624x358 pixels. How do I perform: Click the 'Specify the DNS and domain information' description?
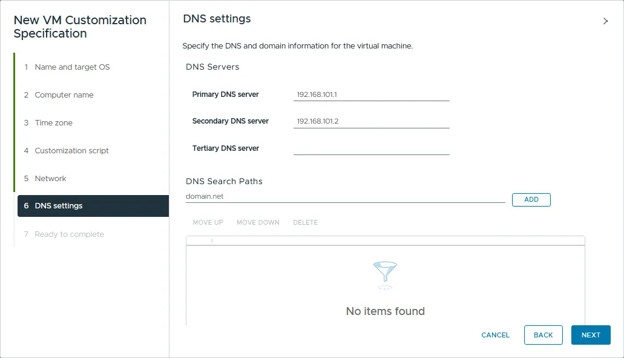pos(297,46)
